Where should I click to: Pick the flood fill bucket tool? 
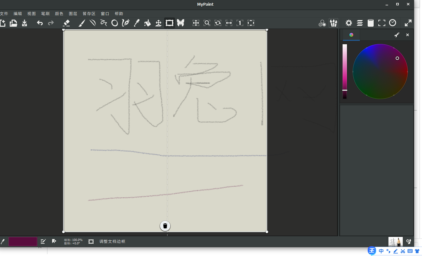(x=147, y=23)
